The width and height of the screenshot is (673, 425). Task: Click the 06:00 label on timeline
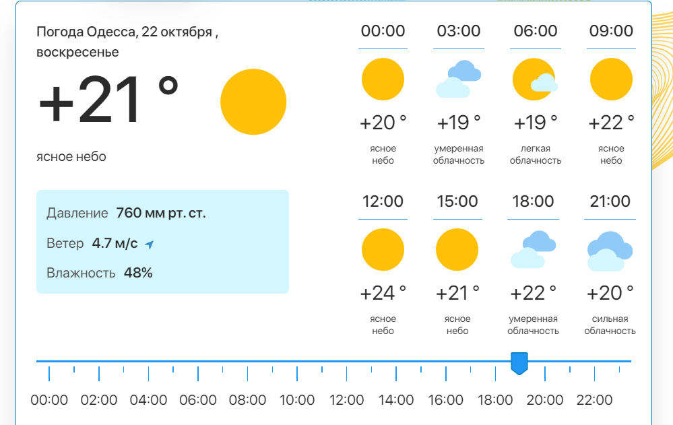198,400
